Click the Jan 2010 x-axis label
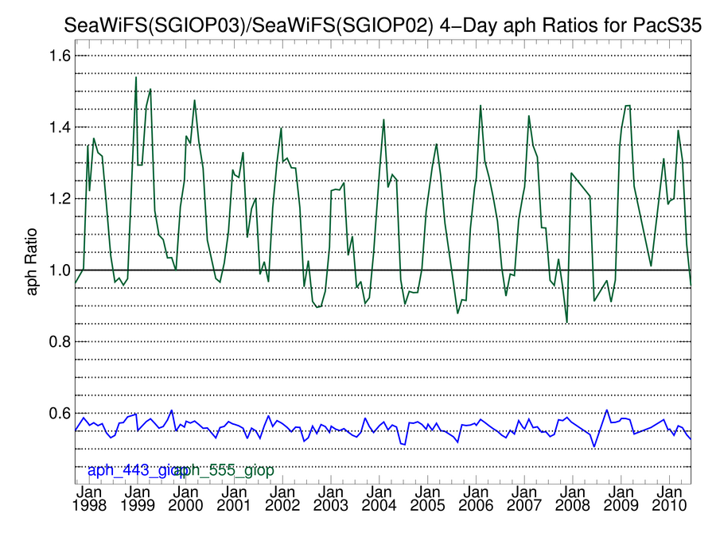Screen dimensions: 716x537 pyautogui.click(x=669, y=499)
